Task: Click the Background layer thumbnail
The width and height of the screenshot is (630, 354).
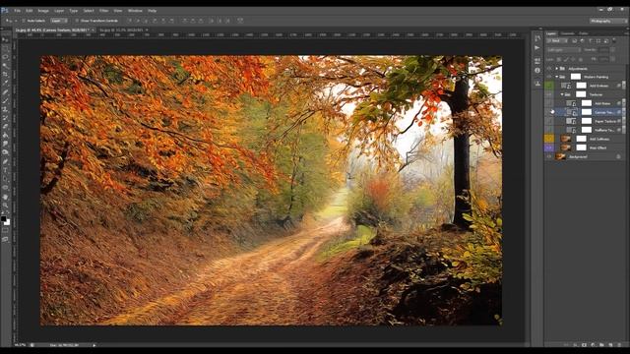Action: pos(560,156)
